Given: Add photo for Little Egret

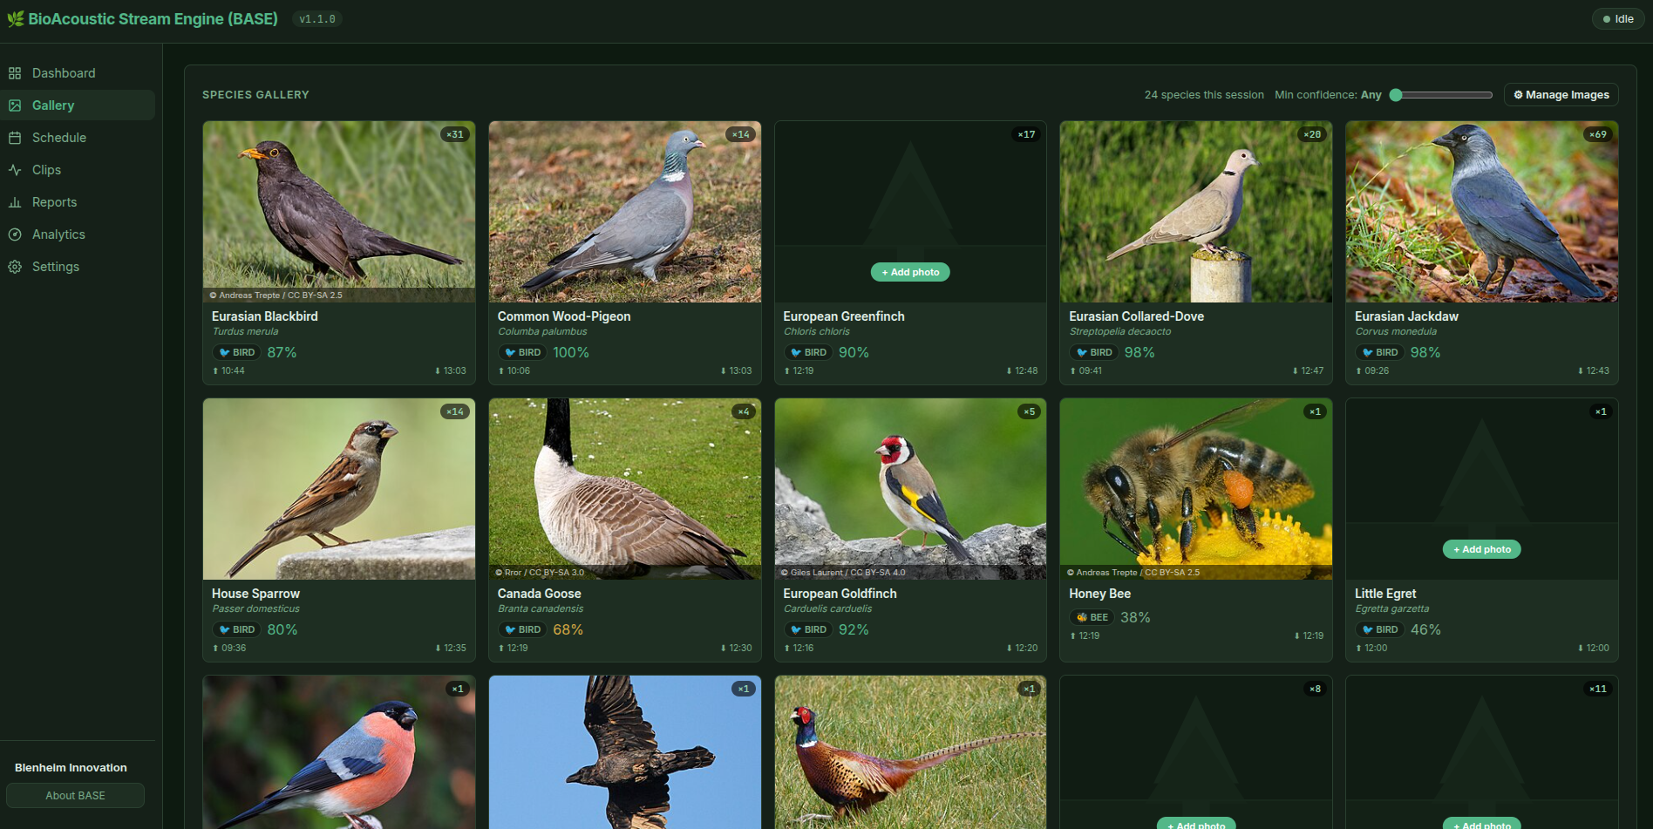Looking at the screenshot, I should click(x=1481, y=549).
